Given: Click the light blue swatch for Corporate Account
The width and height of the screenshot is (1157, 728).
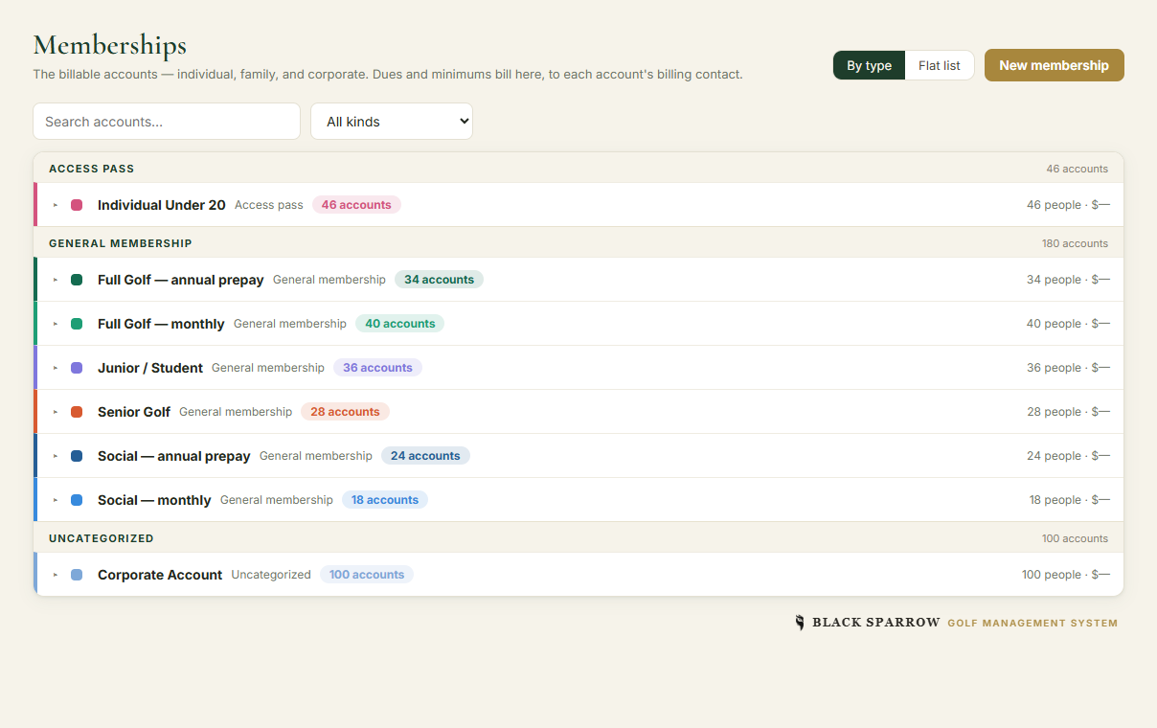Looking at the screenshot, I should pos(77,575).
